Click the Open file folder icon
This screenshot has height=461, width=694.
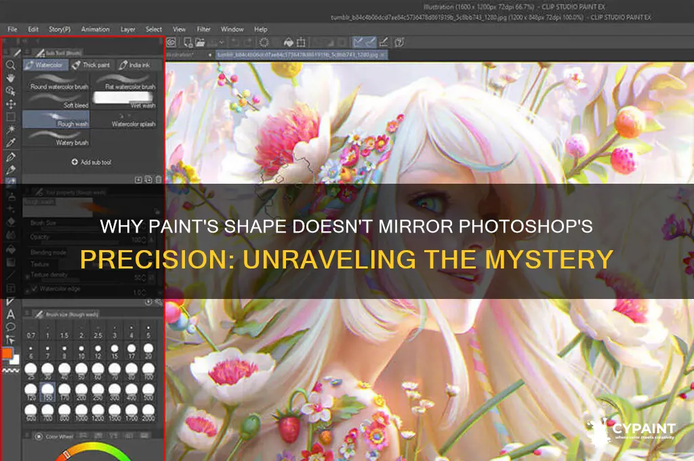coord(200,42)
